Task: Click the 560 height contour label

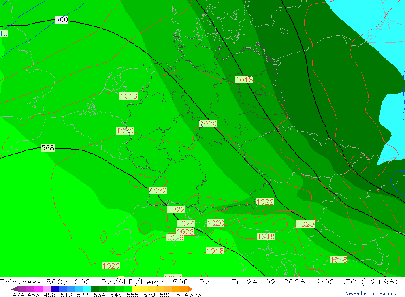Action: tap(62, 19)
